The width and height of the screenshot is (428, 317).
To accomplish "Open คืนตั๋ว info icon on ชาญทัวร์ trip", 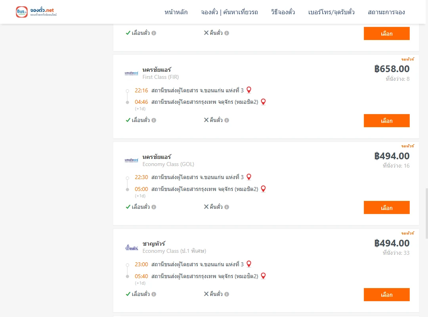I will tap(227, 294).
